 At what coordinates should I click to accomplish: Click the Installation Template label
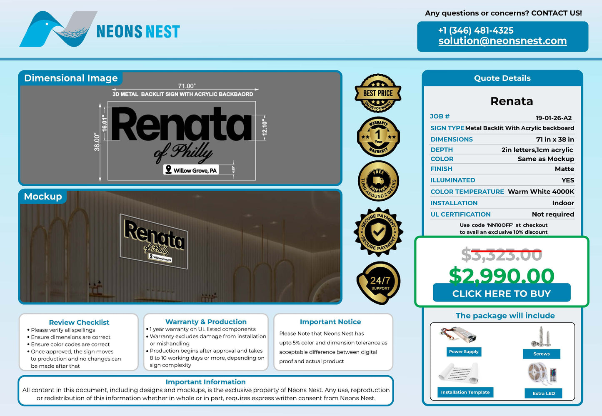(465, 392)
